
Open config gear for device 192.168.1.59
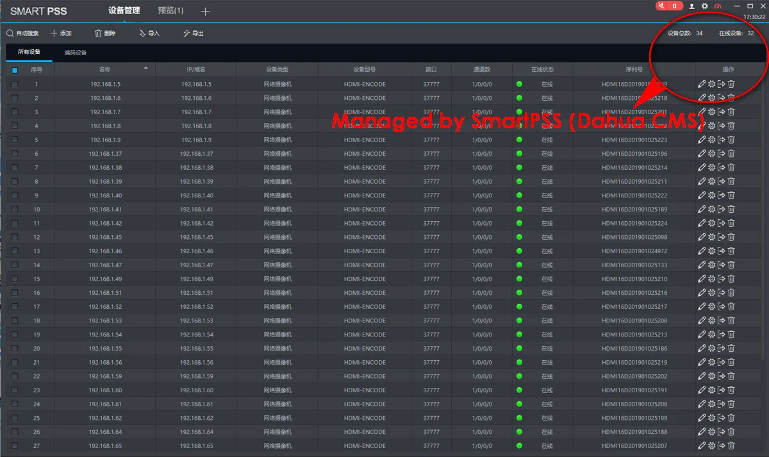click(711, 376)
